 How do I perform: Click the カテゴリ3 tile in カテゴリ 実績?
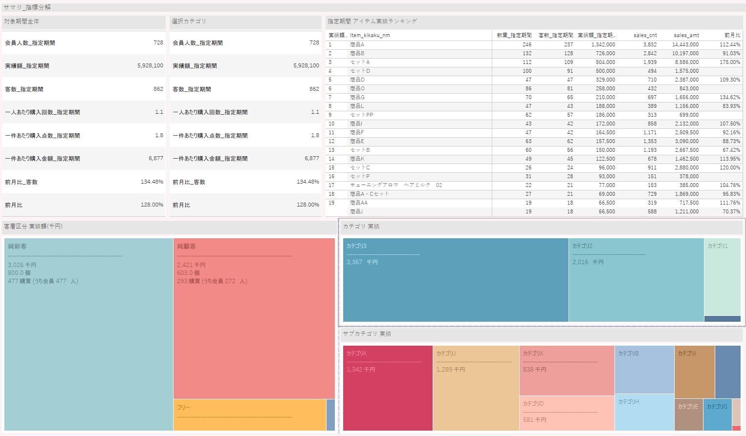point(456,280)
